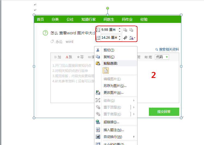Click the placeholder text 1.开门见山直接回答知识点
The height and width of the screenshot is (145, 204).
[x=72, y=65]
